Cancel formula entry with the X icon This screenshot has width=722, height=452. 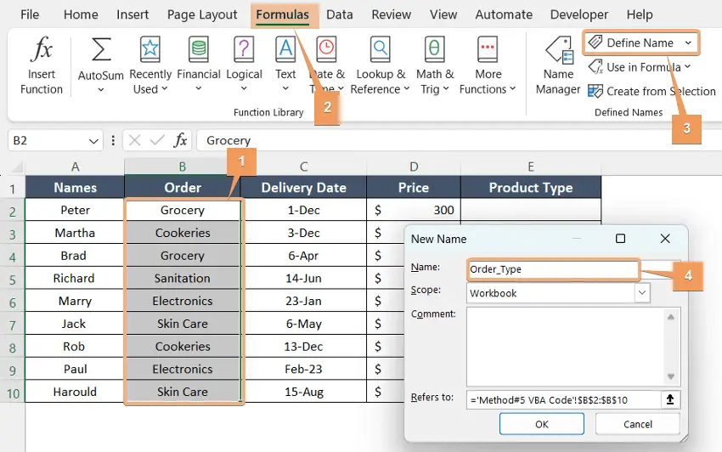(x=134, y=140)
